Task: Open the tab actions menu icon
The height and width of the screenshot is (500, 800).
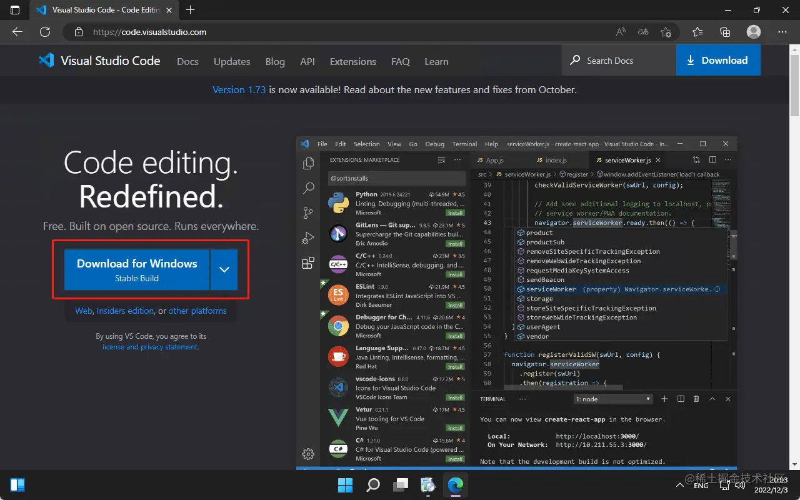Action: point(15,10)
